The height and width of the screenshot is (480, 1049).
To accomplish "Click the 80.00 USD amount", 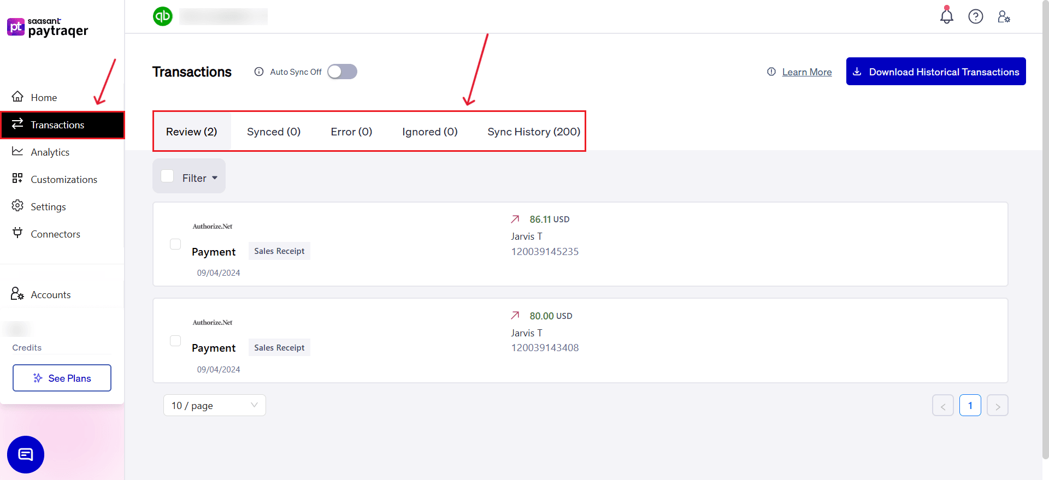I will 551,316.
